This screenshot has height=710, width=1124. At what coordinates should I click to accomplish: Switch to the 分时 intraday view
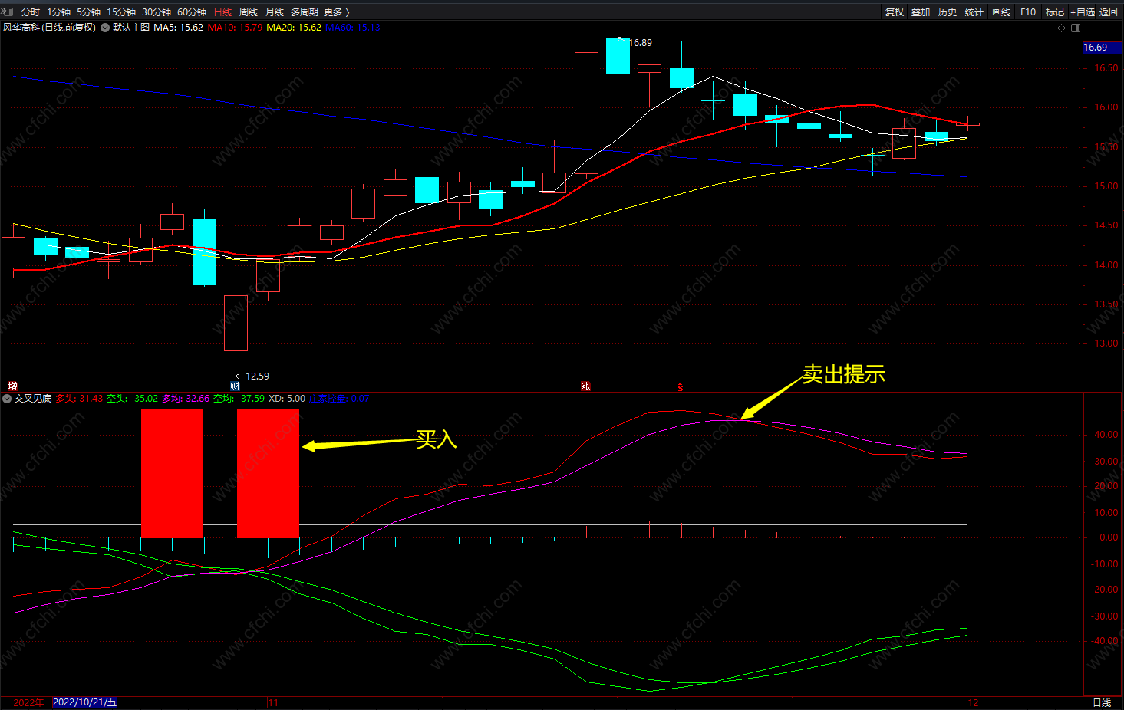point(31,12)
